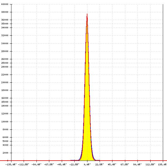Click the -90.0 degree x-axis label
Viewport: 167px width, 167px height.
36,164
